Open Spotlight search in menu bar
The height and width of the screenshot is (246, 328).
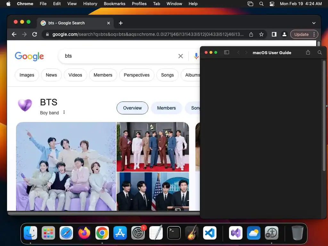pos(261,4)
